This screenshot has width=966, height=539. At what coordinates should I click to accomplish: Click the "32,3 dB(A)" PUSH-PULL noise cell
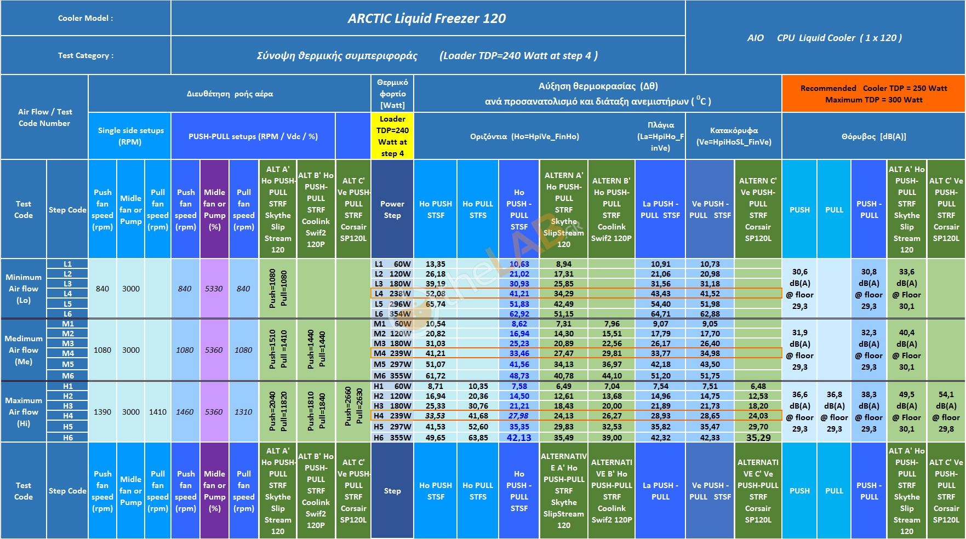(868, 350)
